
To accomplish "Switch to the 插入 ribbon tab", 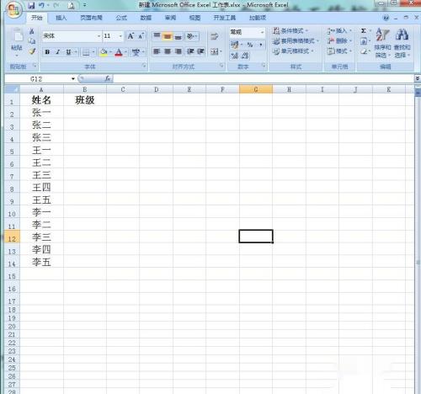I will coord(61,18).
